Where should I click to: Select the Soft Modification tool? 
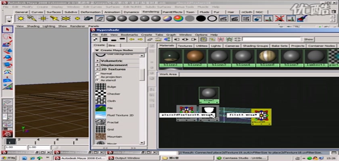[x=8, y=79]
